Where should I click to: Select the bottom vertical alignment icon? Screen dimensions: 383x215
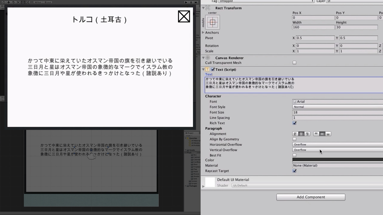click(x=328, y=134)
